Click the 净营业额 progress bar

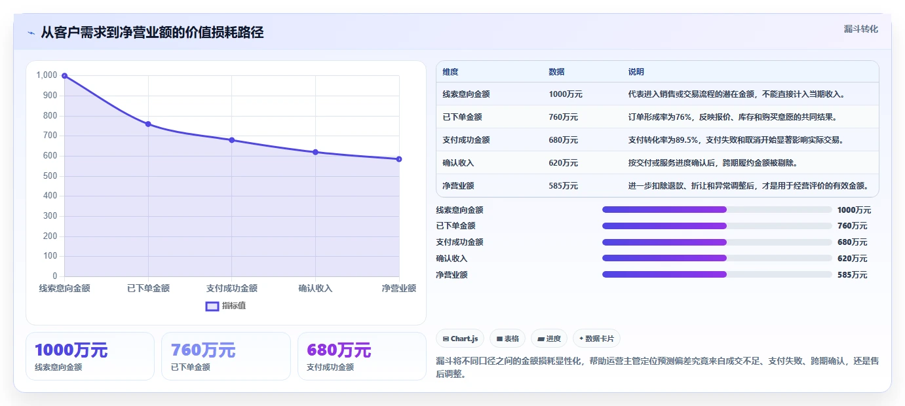point(717,274)
